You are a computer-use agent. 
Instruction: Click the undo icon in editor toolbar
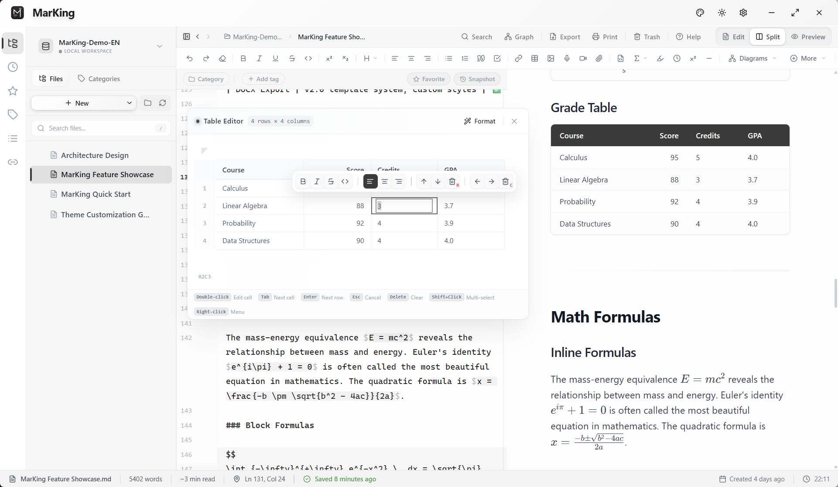click(189, 58)
